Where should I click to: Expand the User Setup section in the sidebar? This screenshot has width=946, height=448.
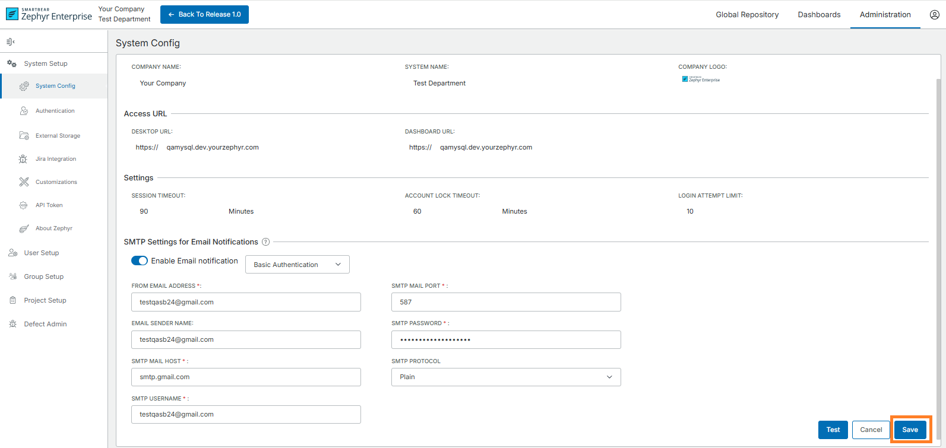point(42,253)
